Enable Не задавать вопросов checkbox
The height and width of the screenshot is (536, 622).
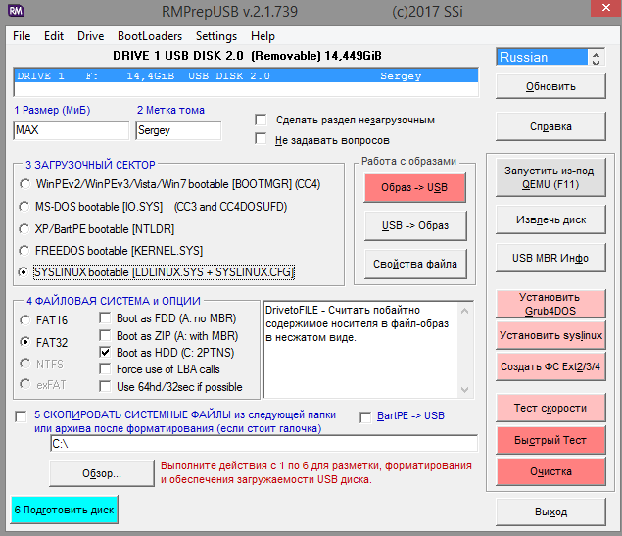261,139
